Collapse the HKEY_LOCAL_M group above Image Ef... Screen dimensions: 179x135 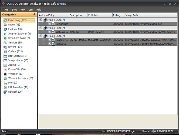coord(41,36)
